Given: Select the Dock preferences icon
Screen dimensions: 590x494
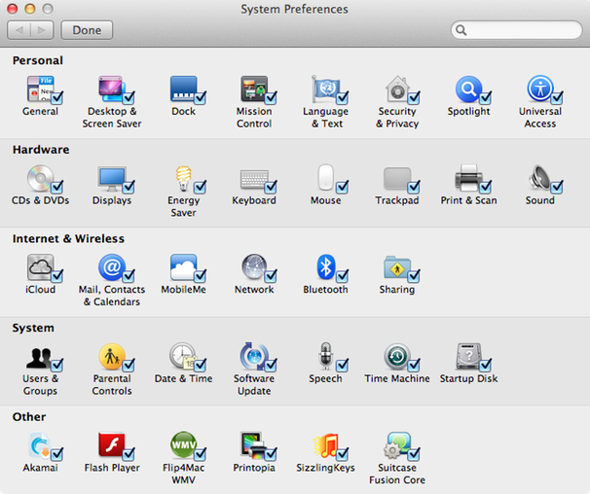Looking at the screenshot, I should [183, 88].
